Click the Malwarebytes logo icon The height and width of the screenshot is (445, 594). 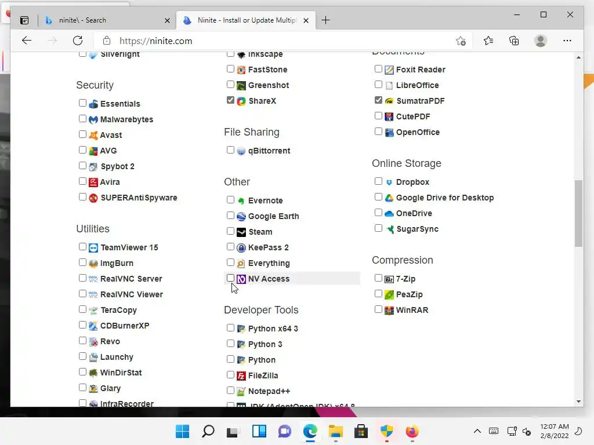pos(93,119)
